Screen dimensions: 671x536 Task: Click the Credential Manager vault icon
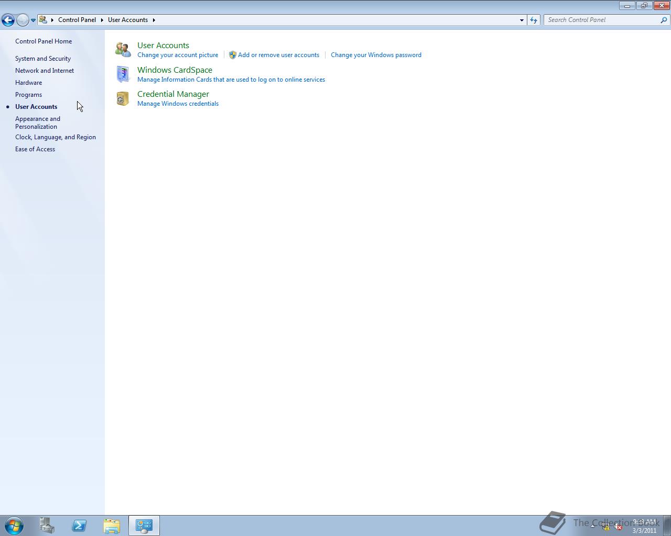(x=123, y=98)
